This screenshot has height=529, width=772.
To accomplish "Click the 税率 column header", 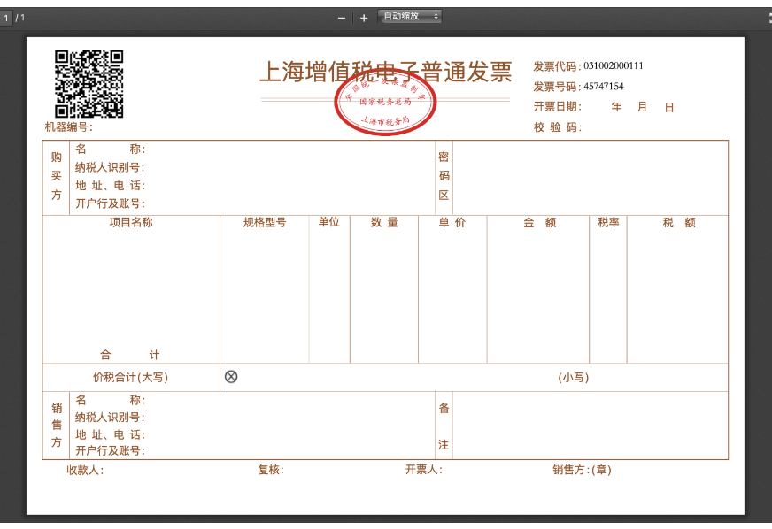I will tap(608, 222).
